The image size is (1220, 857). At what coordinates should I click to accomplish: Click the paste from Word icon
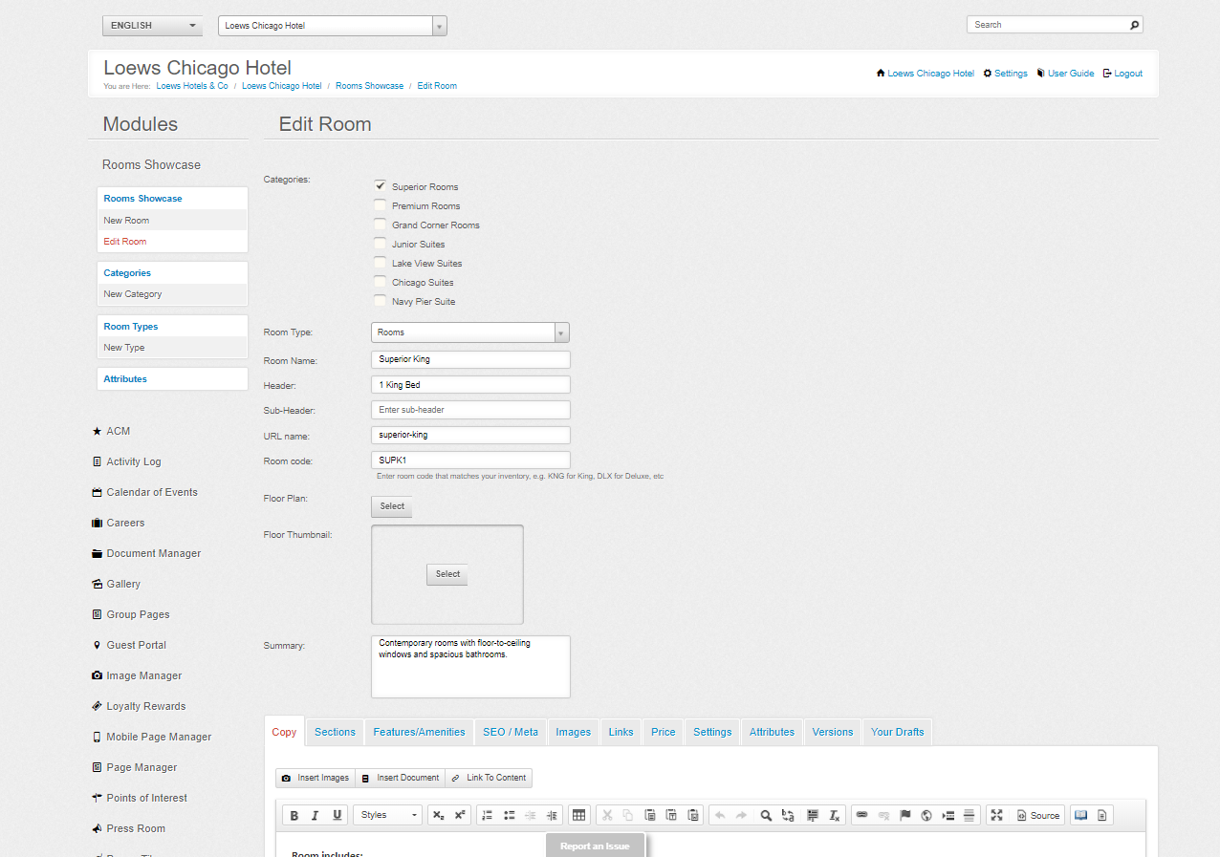pyautogui.click(x=693, y=815)
